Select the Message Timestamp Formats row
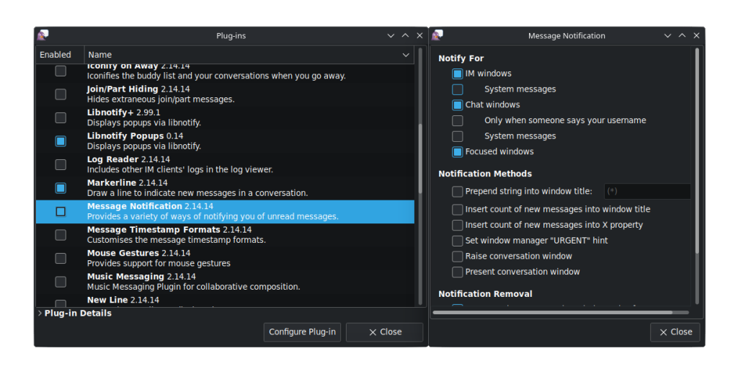The image size is (738, 387). click(x=225, y=235)
